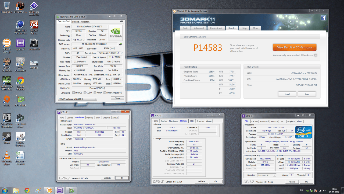The width and height of the screenshot is (344, 194).
Task: Open the GPU-Z 0.6.4 desktop shortcut
Action: (x=20, y=101)
